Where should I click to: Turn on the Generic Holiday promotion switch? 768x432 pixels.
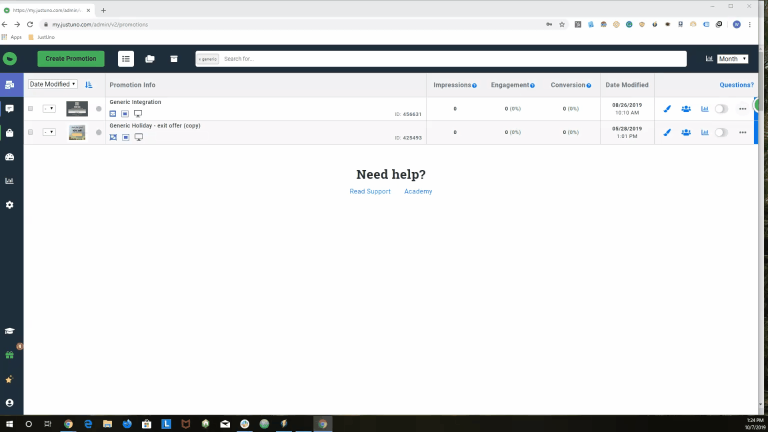point(721,132)
